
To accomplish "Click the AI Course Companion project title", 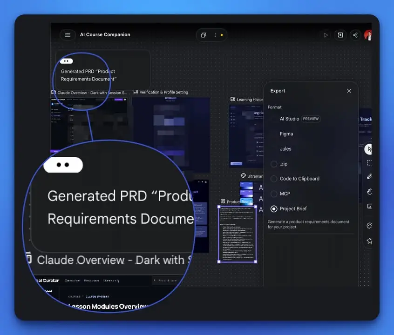I will (x=105, y=34).
